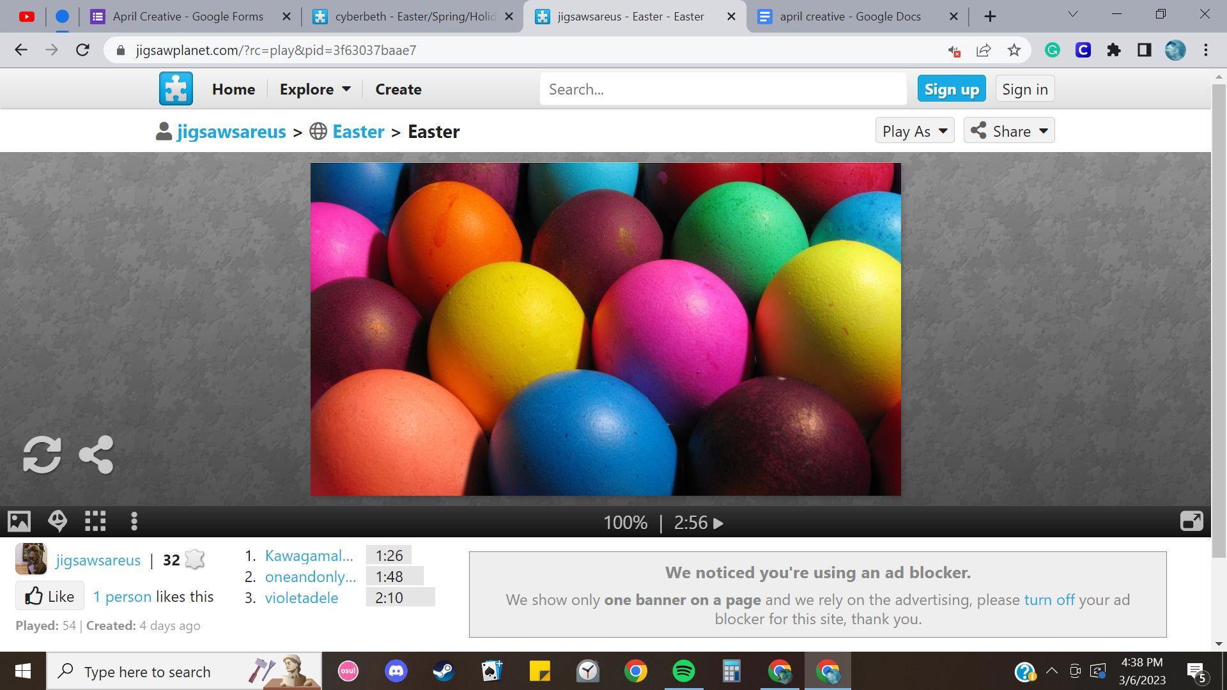Show the puzzle image preview icon
1227x690 pixels.
19,521
